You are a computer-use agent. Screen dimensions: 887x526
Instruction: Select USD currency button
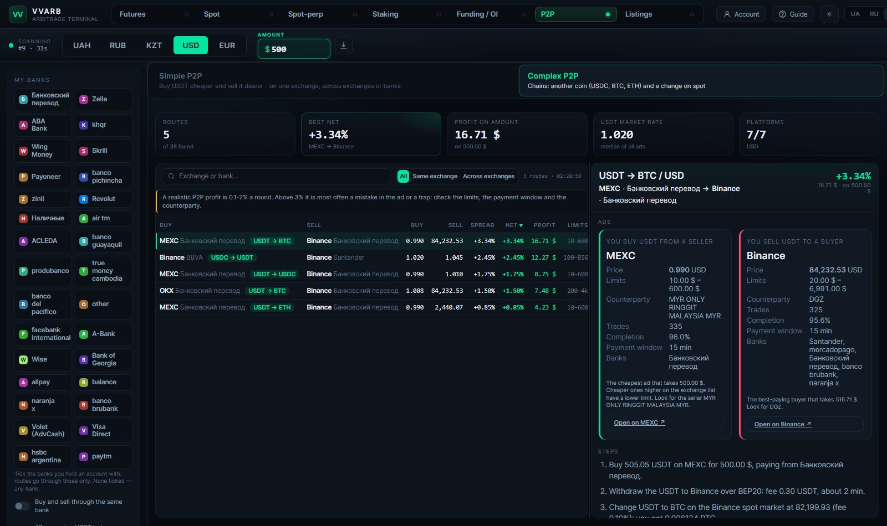click(x=191, y=45)
